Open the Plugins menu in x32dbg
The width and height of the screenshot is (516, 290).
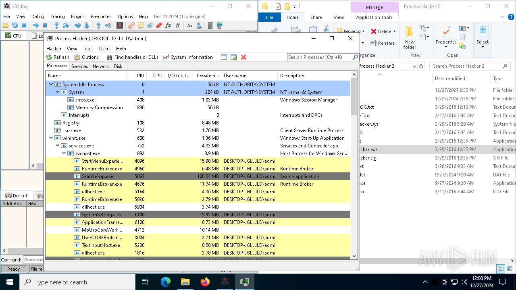78,17
